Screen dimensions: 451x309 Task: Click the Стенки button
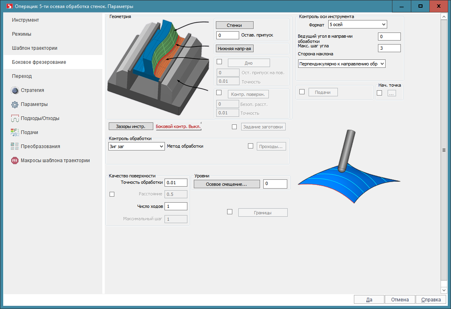point(235,25)
